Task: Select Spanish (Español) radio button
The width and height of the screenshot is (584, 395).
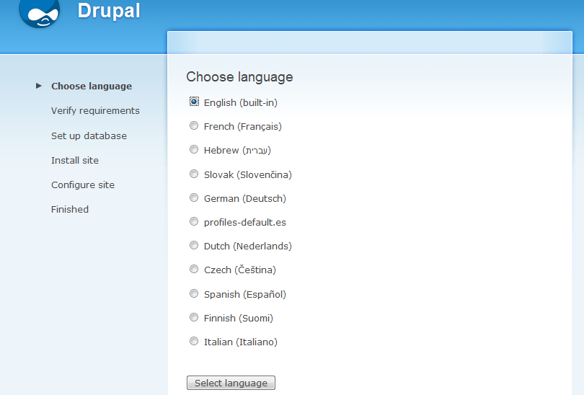Action: 194,293
